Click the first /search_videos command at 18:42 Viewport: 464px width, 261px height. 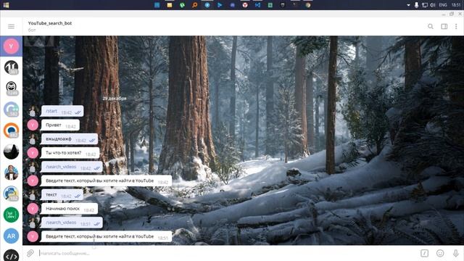click(x=61, y=167)
